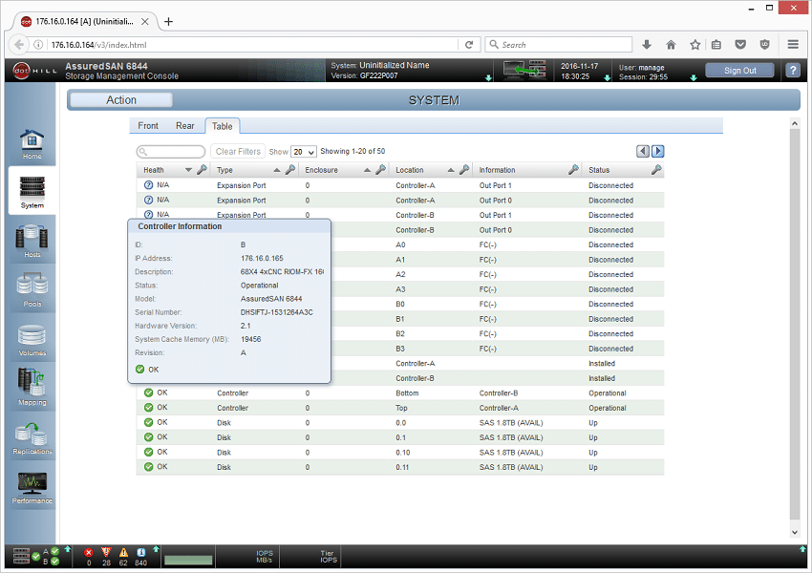The width and height of the screenshot is (812, 573).
Task: Click the page vertical scrollbar
Action: click(795, 325)
